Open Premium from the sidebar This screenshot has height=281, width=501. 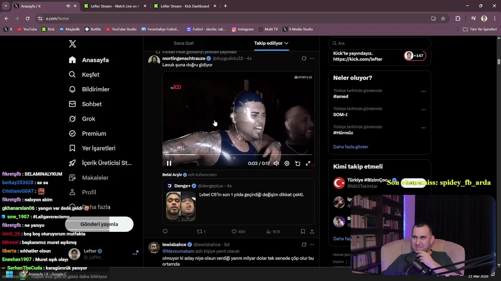87,133
